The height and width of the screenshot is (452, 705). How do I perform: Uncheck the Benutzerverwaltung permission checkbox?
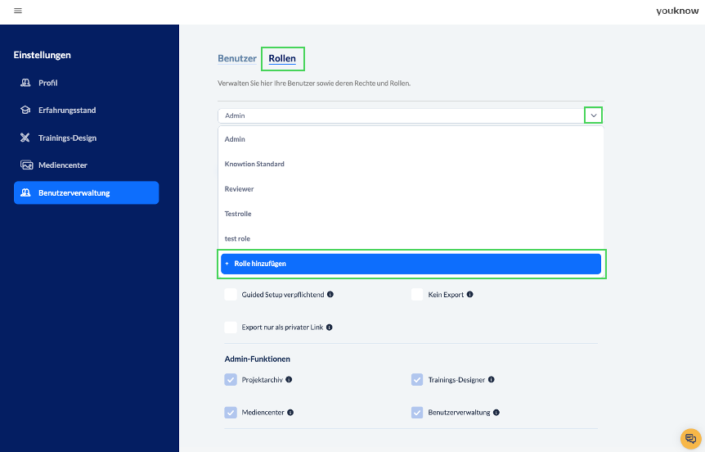coord(417,413)
